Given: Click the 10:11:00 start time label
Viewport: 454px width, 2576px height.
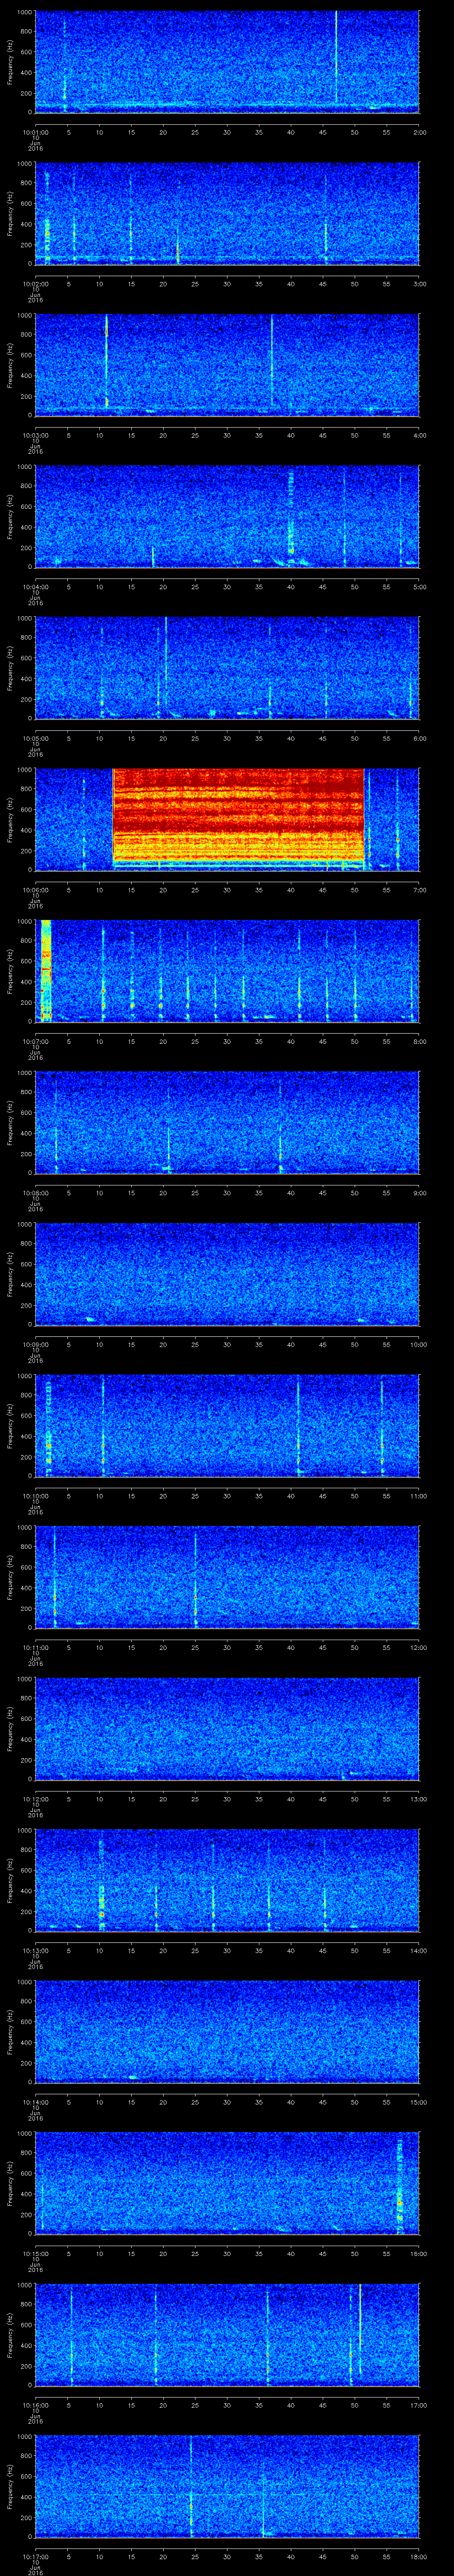Looking at the screenshot, I should 35,1647.
